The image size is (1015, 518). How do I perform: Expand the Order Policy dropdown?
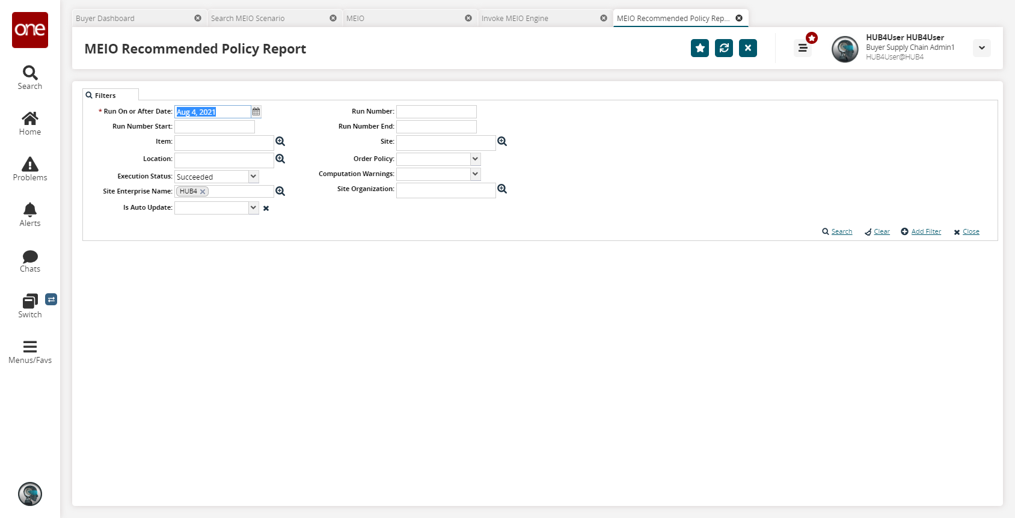tap(475, 159)
